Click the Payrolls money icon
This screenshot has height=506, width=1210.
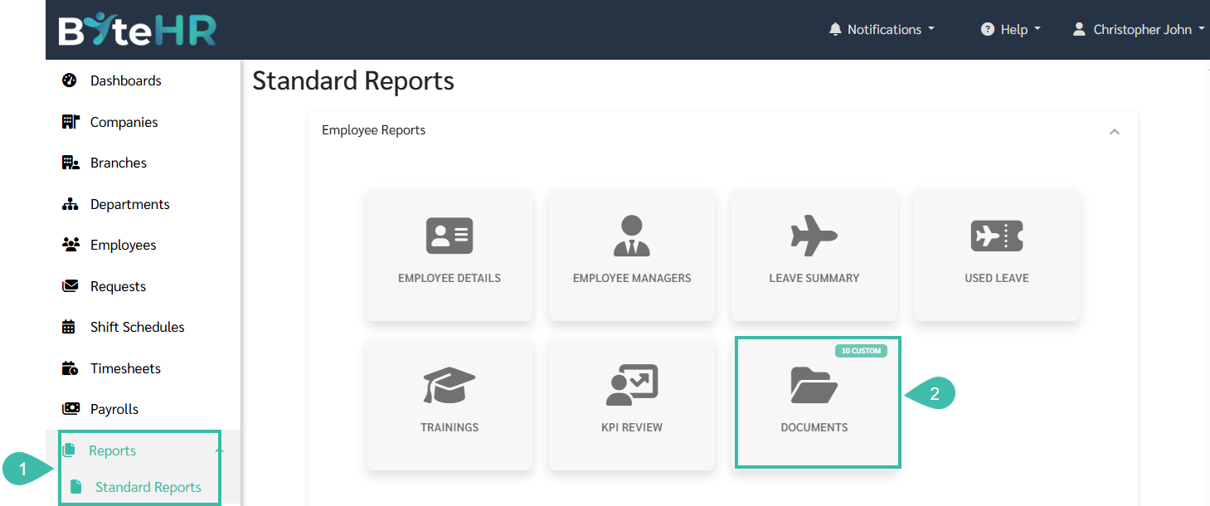click(70, 409)
